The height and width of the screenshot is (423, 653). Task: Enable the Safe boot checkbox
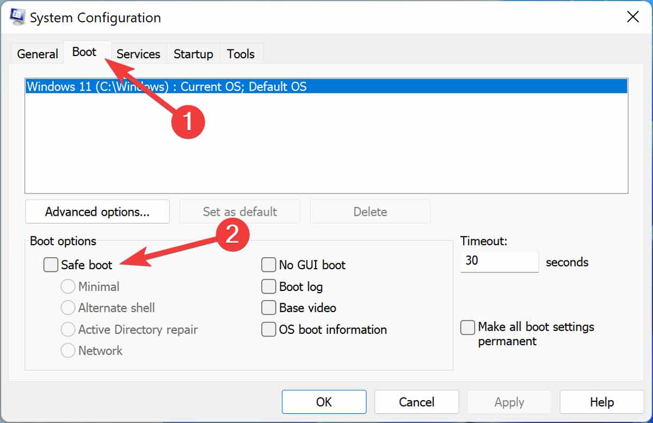[51, 265]
